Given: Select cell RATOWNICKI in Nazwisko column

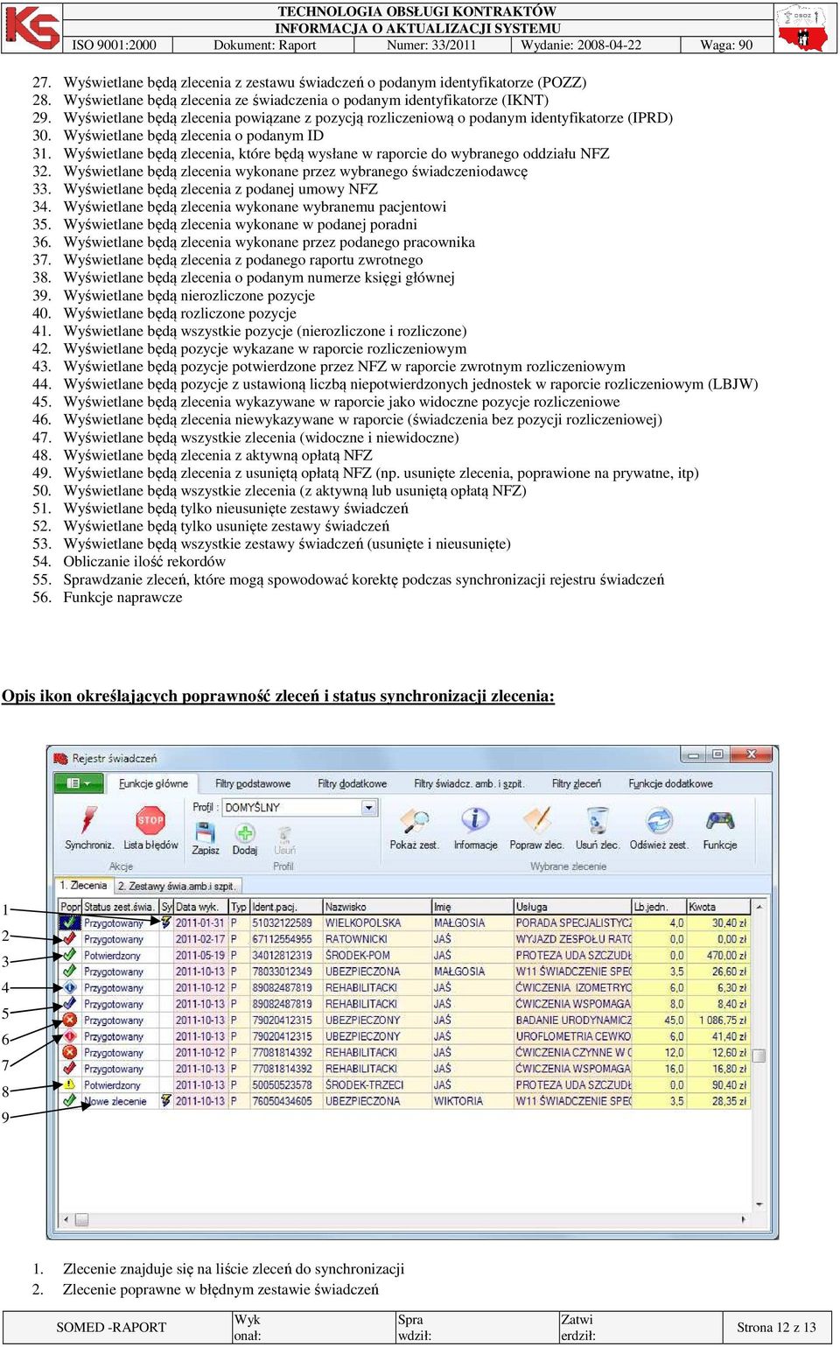Looking at the screenshot, I should tap(377, 939).
